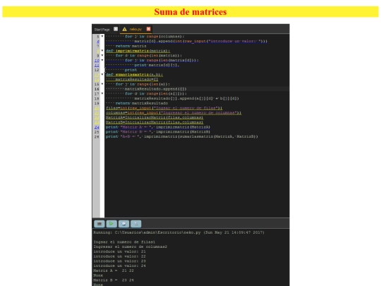381x286 pixels.
Task: Click the 'matrizResultado.append([])' code line
Action: pyautogui.click(x=155, y=89)
